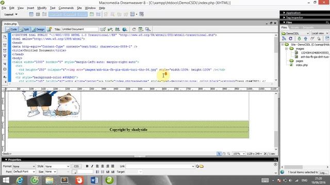This screenshot has height=185, width=330.
Task: Open the Font dropdown
Action: pos(24,172)
